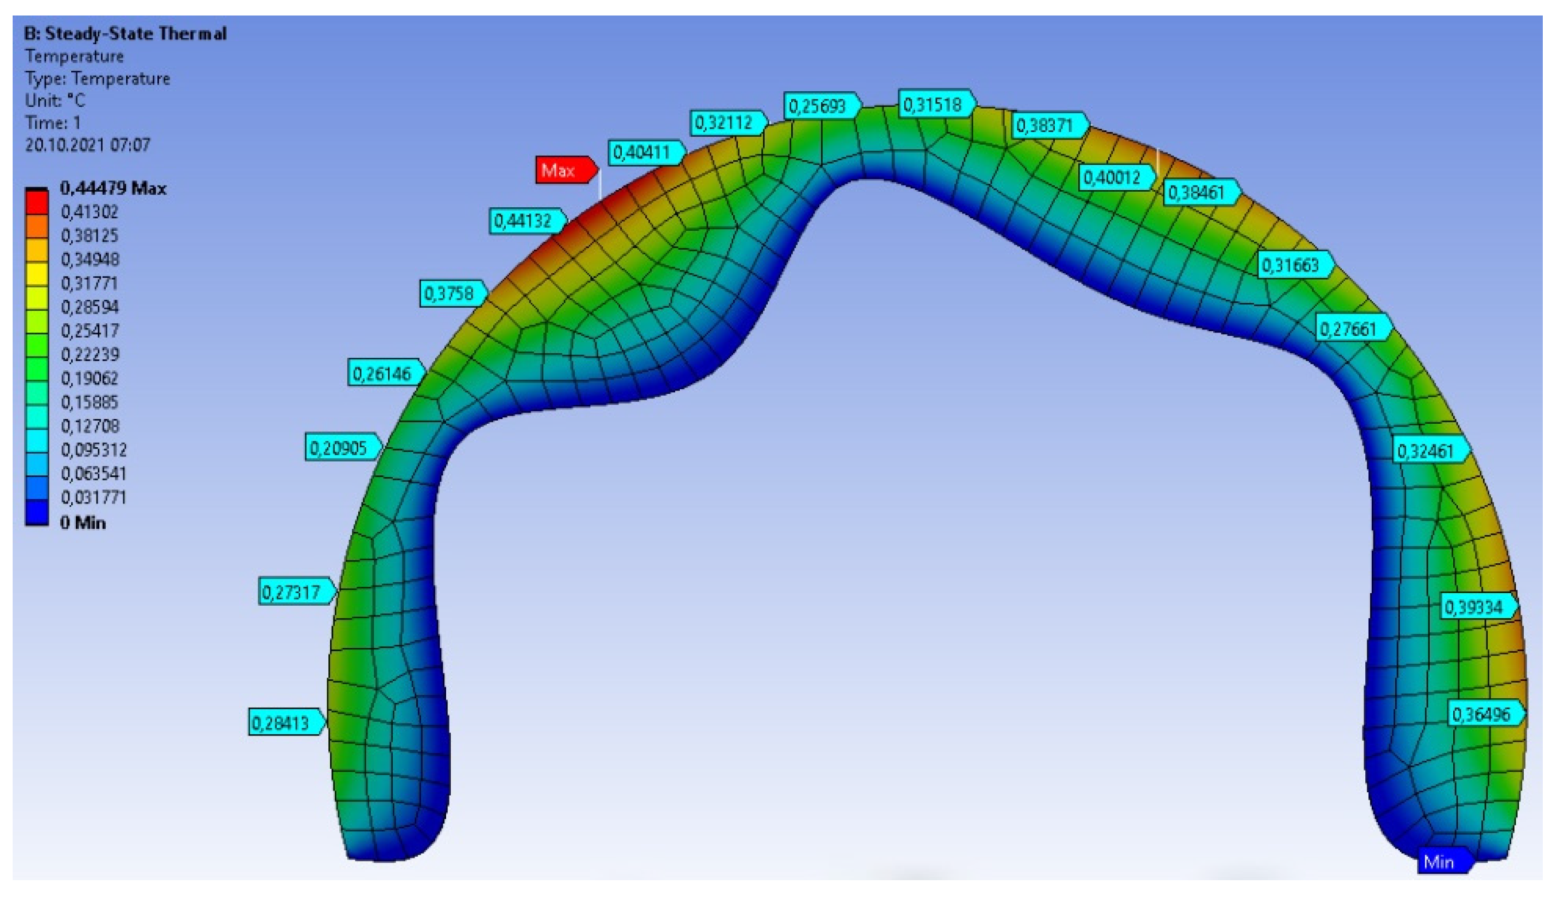Click the 0,28413 probe label
Viewport: 1556px width, 902px height.
[284, 722]
